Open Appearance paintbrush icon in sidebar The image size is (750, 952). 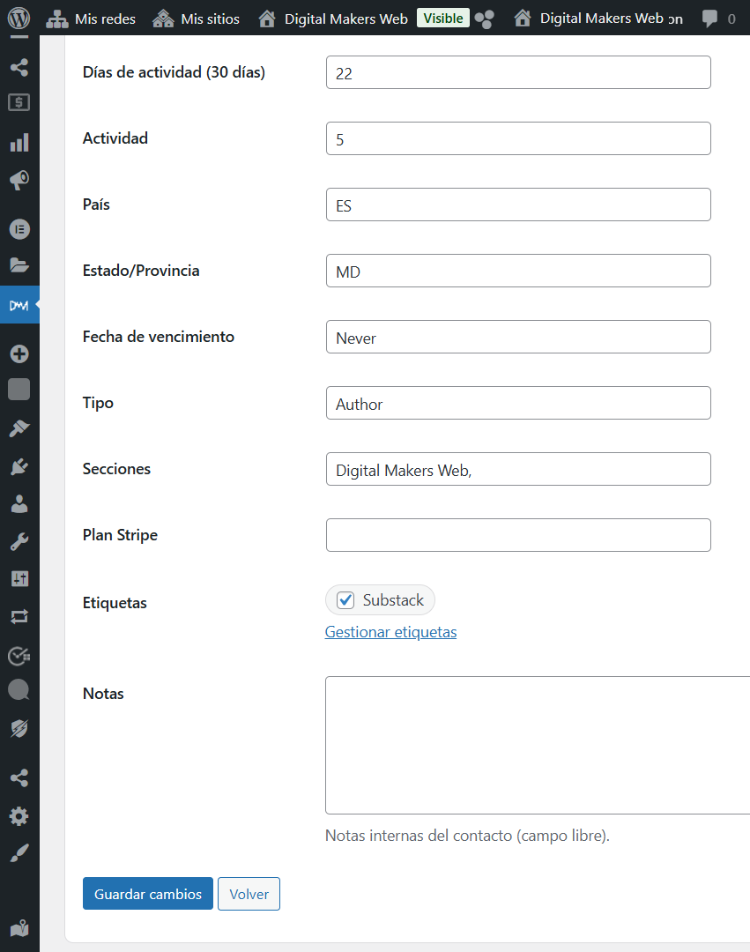coord(19,428)
